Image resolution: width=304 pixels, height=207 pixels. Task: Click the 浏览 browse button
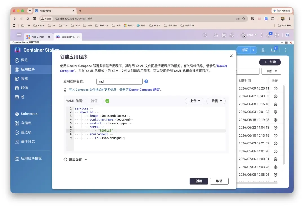point(244,50)
